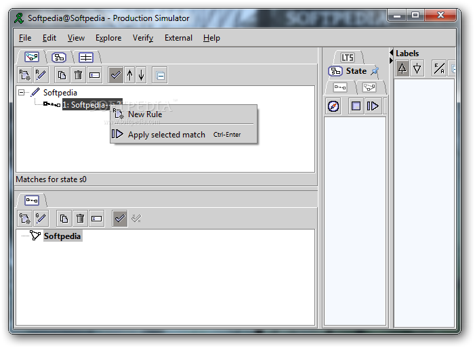The height and width of the screenshot is (348, 475).
Task: Choose New Rule from context menu
Action: coord(183,114)
